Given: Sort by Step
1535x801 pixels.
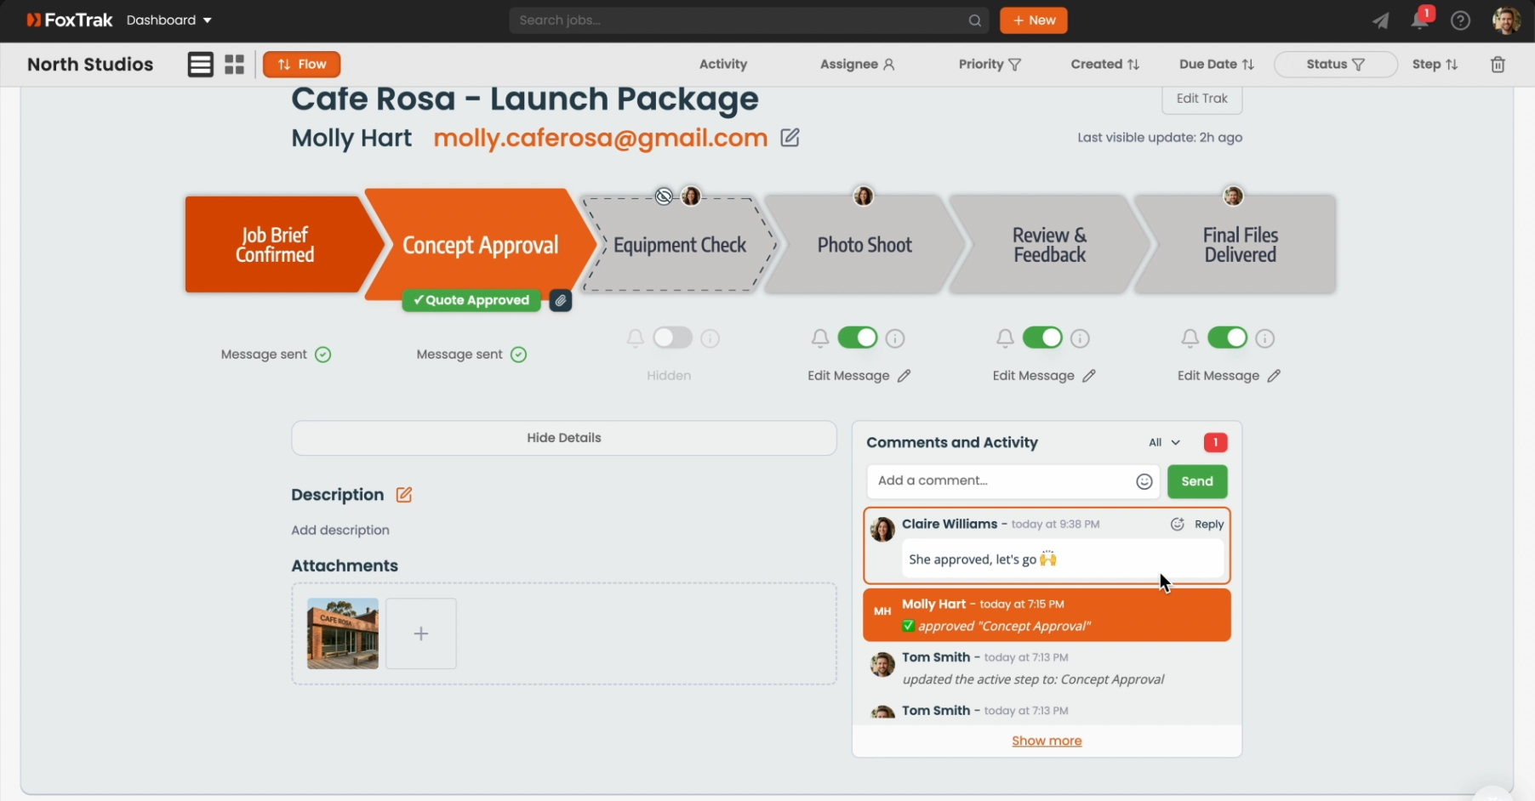Looking at the screenshot, I should (1435, 65).
